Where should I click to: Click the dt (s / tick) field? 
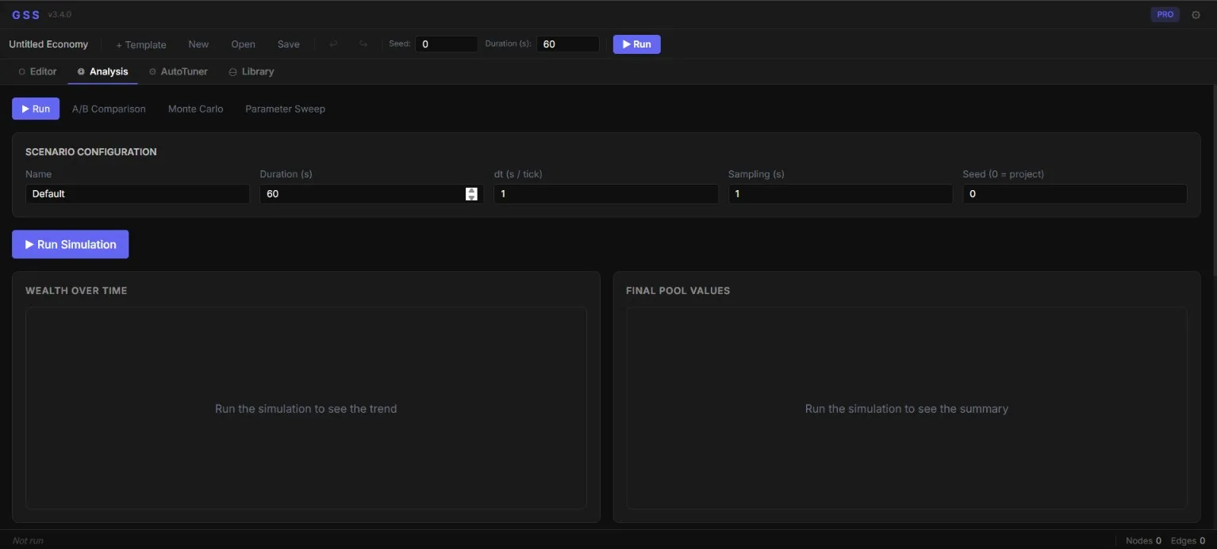[x=606, y=194]
